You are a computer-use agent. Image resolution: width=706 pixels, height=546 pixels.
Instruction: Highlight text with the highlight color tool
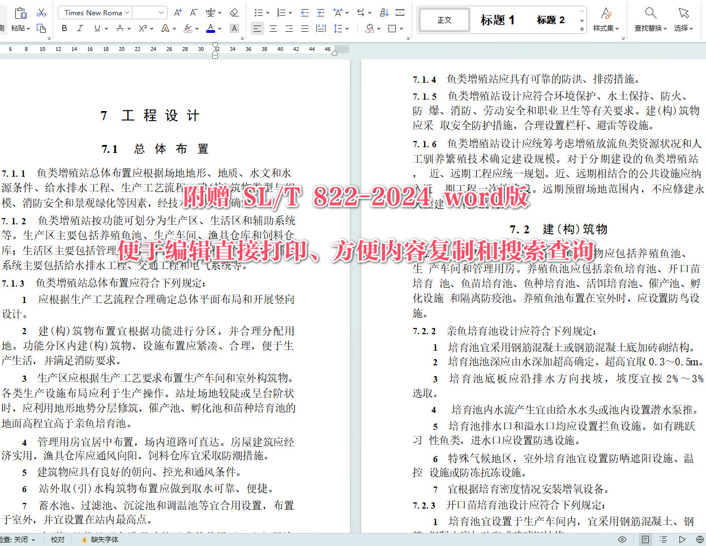187,28
